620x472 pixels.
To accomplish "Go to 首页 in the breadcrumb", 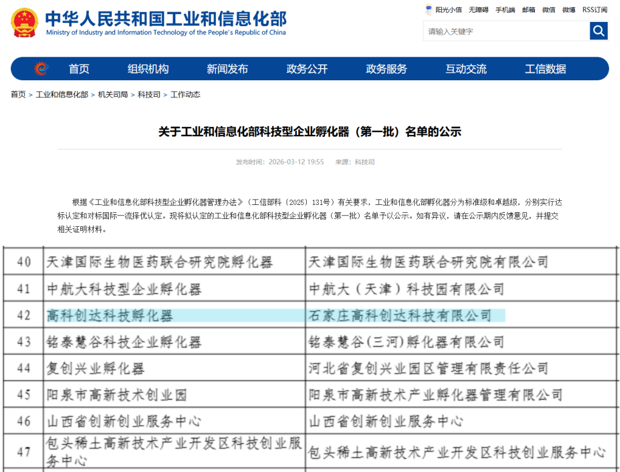I will 18,94.
